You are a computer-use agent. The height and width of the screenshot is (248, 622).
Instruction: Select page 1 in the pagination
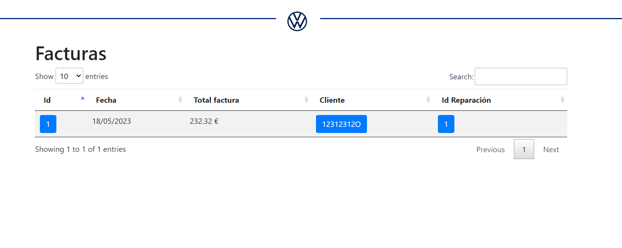click(x=524, y=149)
